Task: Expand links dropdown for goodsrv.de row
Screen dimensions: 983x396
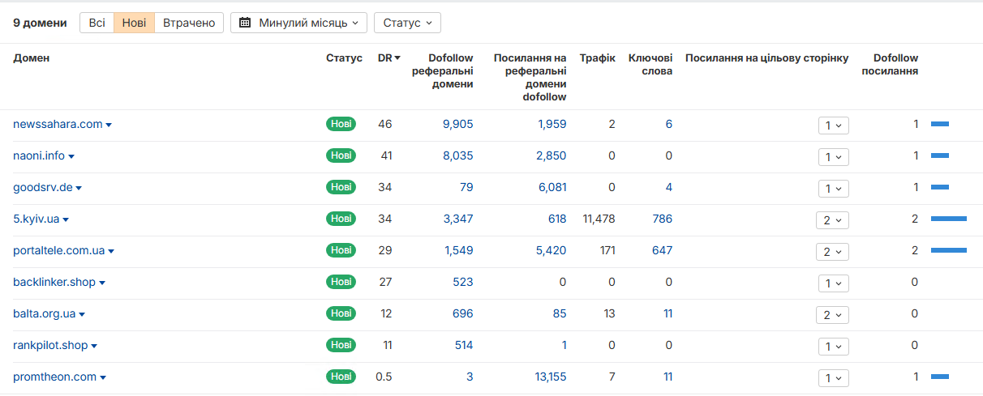Action: (833, 189)
